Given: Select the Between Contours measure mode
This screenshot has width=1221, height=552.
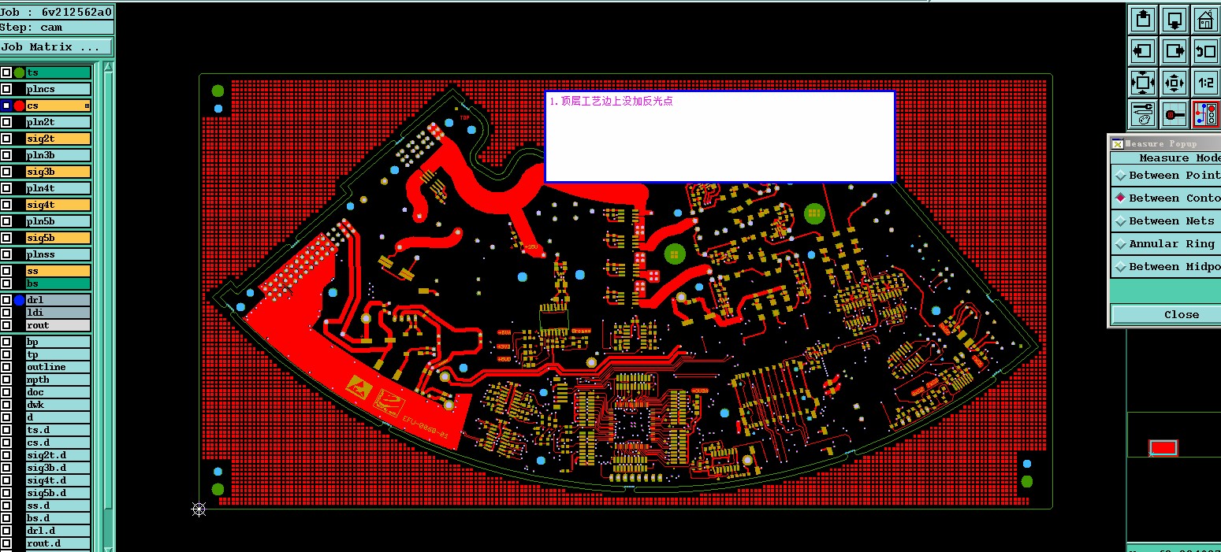Looking at the screenshot, I should [1167, 198].
